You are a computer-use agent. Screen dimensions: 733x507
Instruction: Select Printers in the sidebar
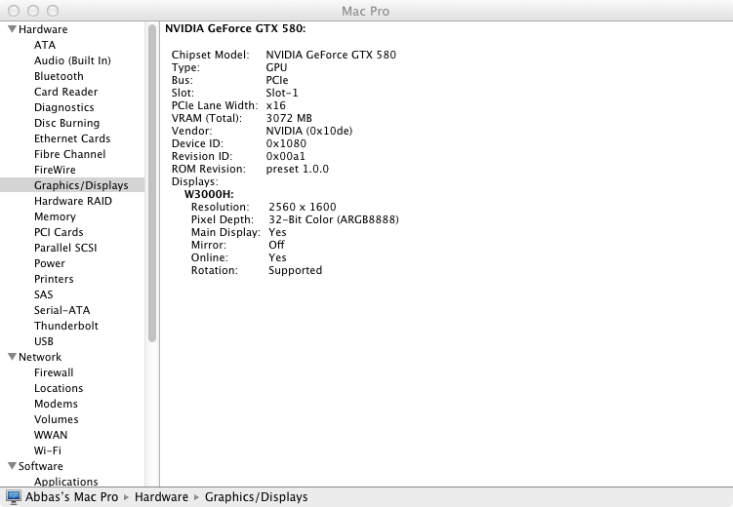(x=54, y=279)
